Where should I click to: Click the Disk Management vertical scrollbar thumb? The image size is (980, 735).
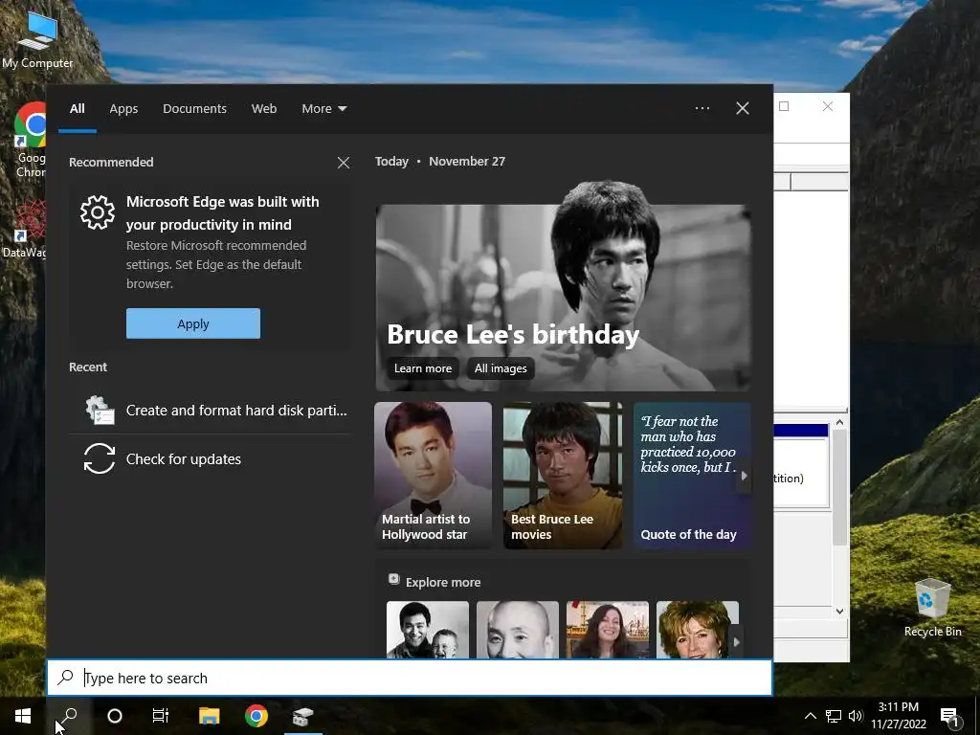[840, 487]
